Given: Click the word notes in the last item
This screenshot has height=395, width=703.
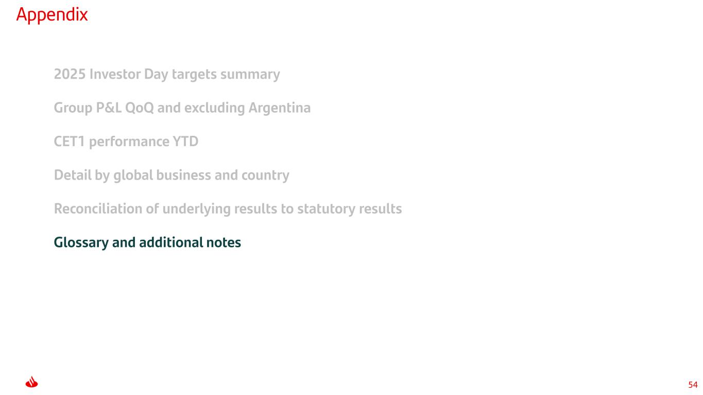Looking at the screenshot, I should (x=225, y=242).
